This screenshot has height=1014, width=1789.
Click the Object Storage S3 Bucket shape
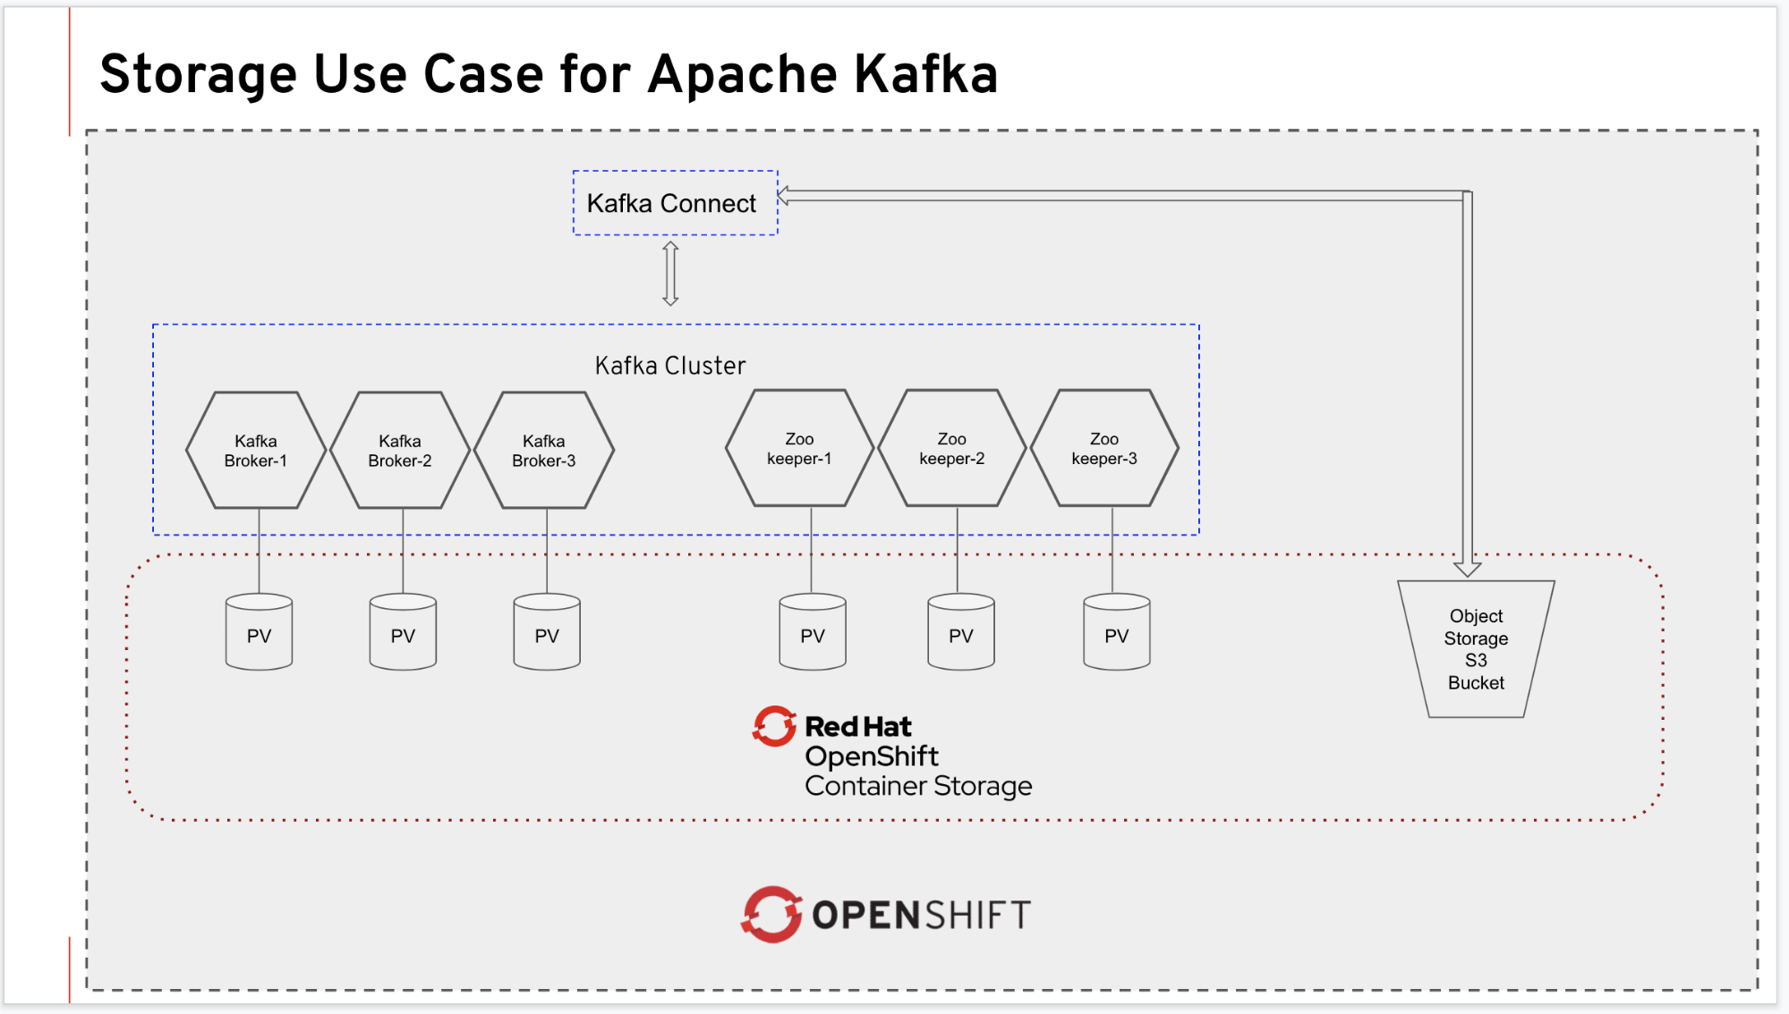pyautogui.click(x=1476, y=650)
